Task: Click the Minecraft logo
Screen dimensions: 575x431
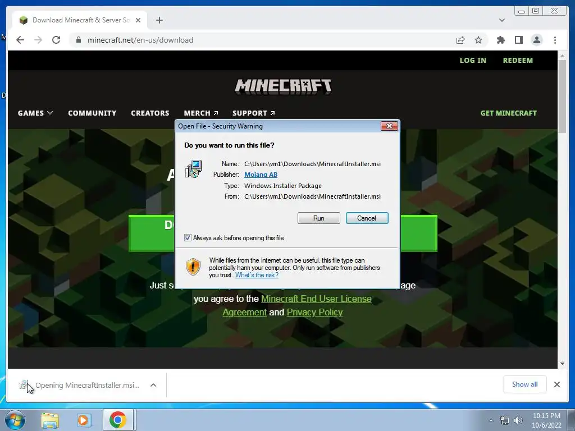Action: pyautogui.click(x=283, y=87)
